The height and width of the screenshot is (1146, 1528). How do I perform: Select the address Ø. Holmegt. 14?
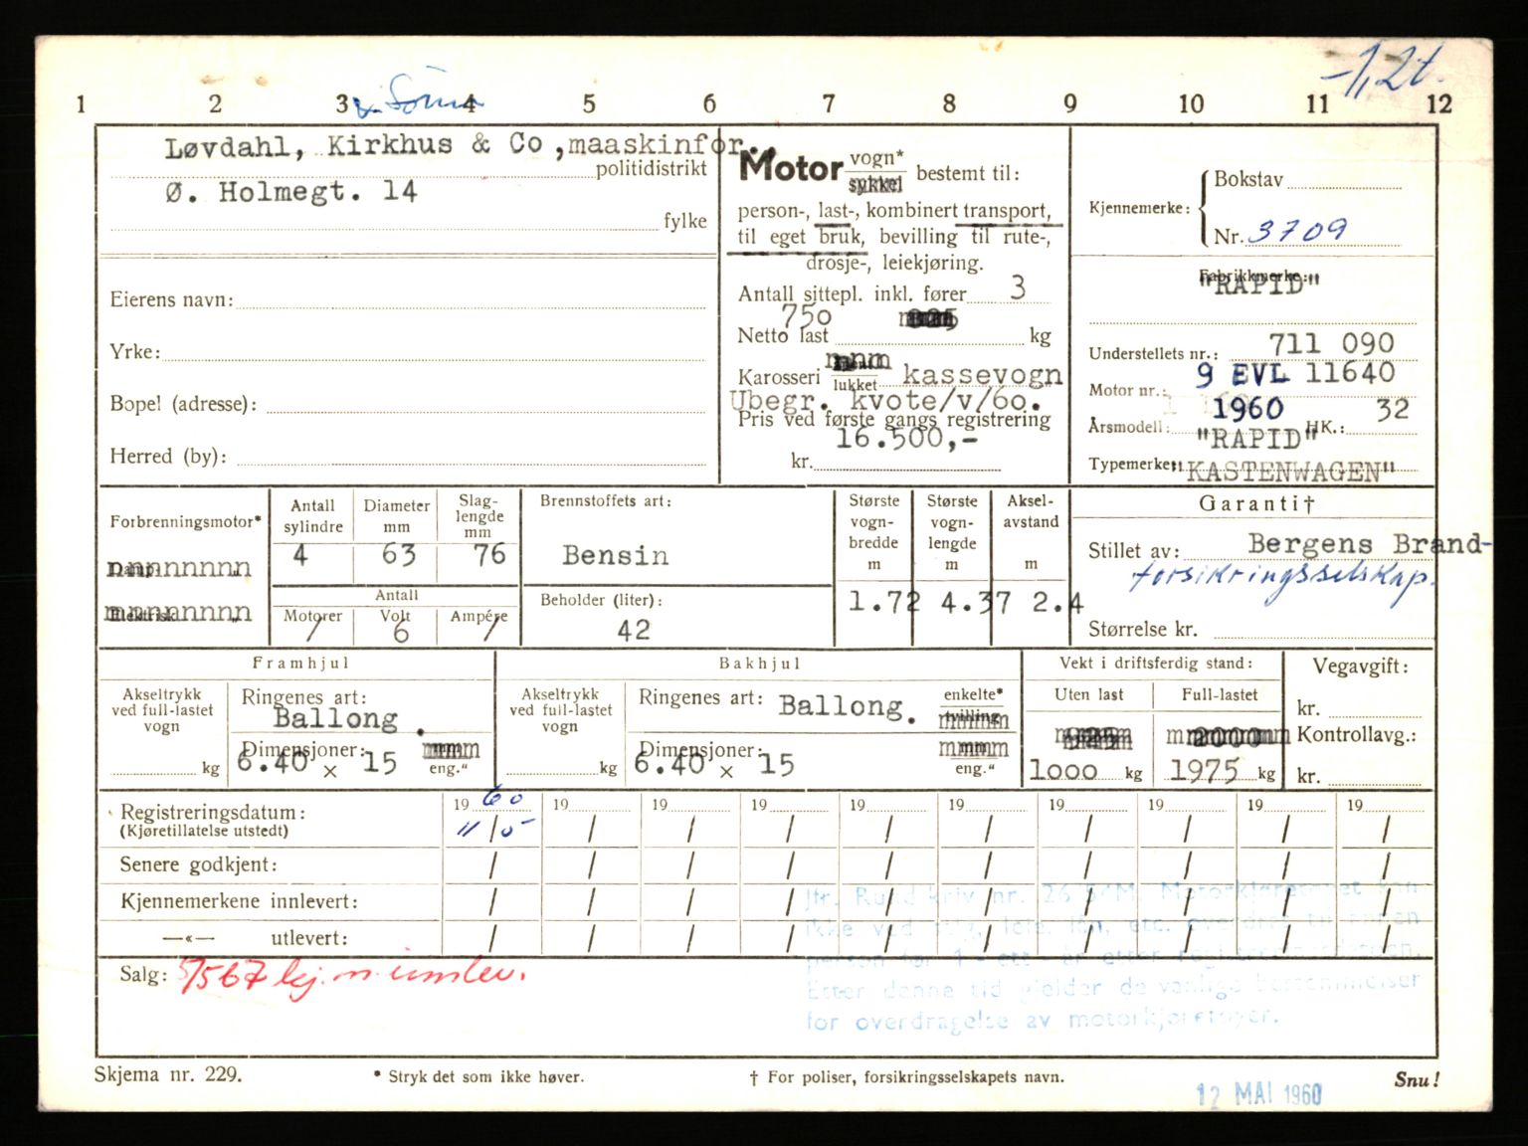(290, 191)
